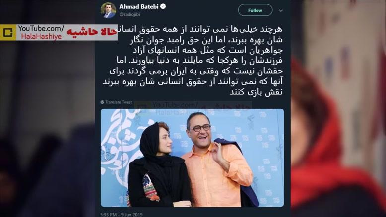This screenshot has width=386, height=217.
Task: Click the yellow HalaHashiye channel logo icon
Action: pos(8,32)
